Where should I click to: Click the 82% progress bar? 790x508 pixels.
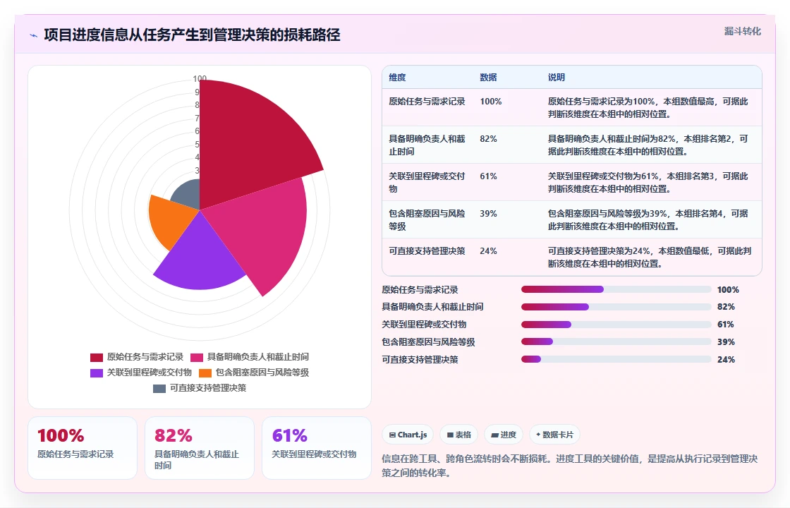[x=616, y=307]
